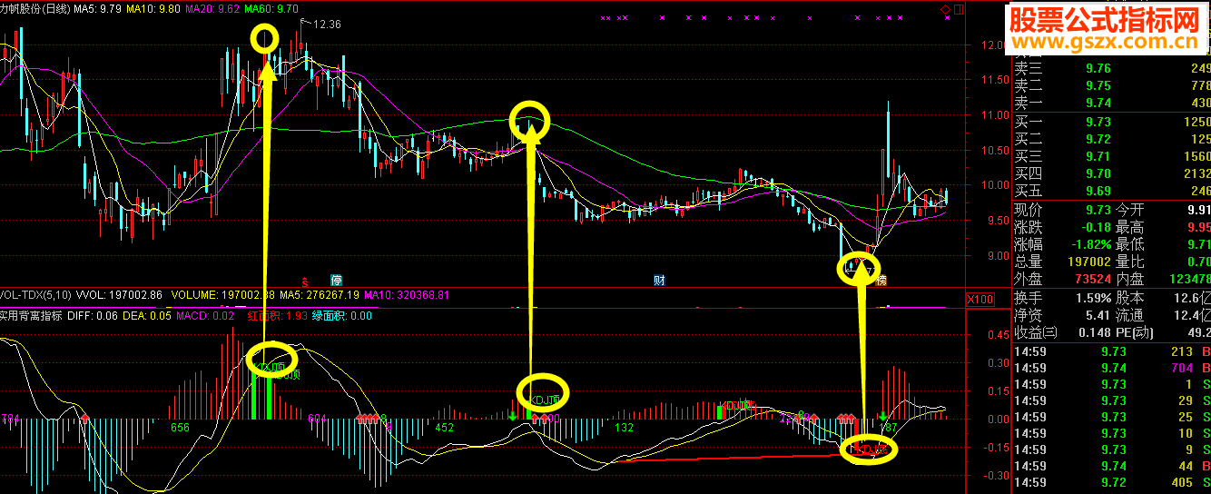The image size is (1211, 494).
Task: Select the 14:59 trade with volume 44
Action: 1111,466
